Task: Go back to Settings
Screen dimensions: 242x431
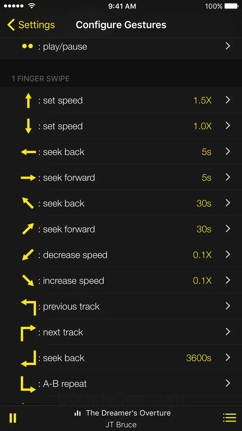Action: coord(31,25)
